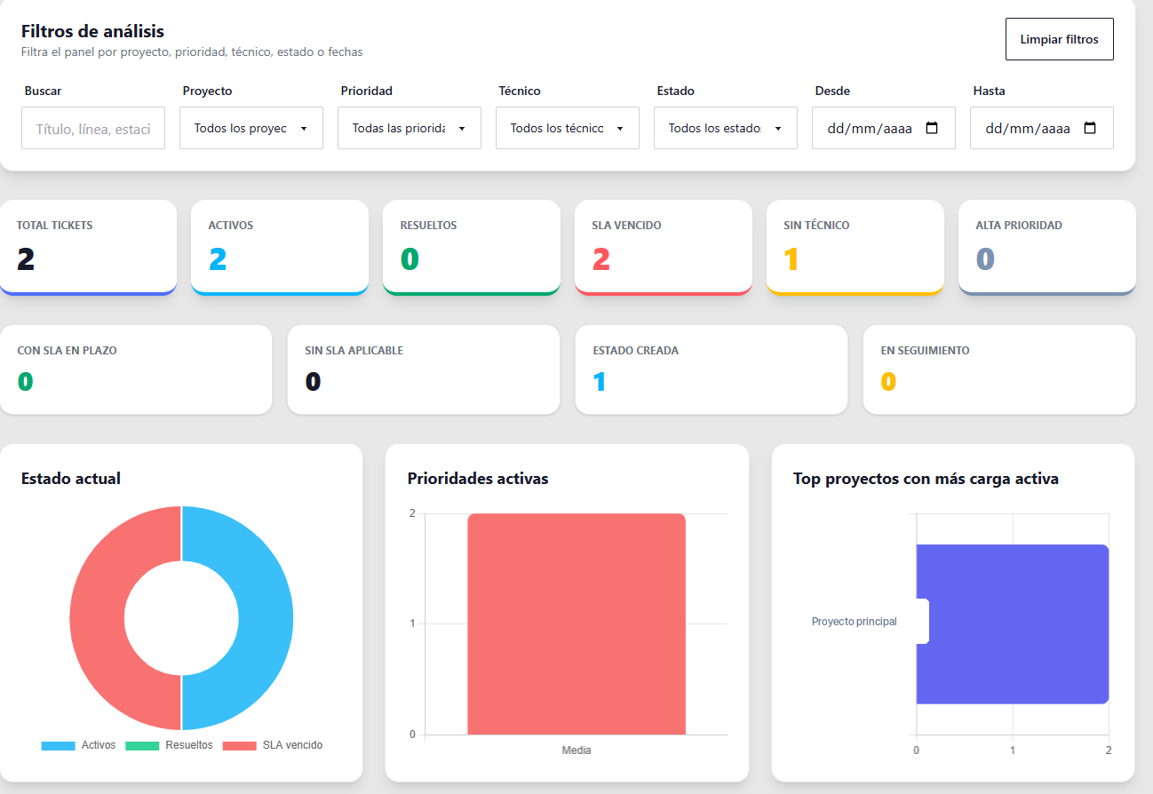Select the Desde date input

tap(884, 128)
